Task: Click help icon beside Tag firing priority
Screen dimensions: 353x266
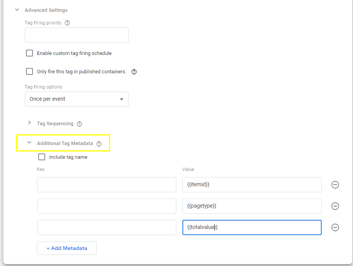Action: [x=67, y=23]
